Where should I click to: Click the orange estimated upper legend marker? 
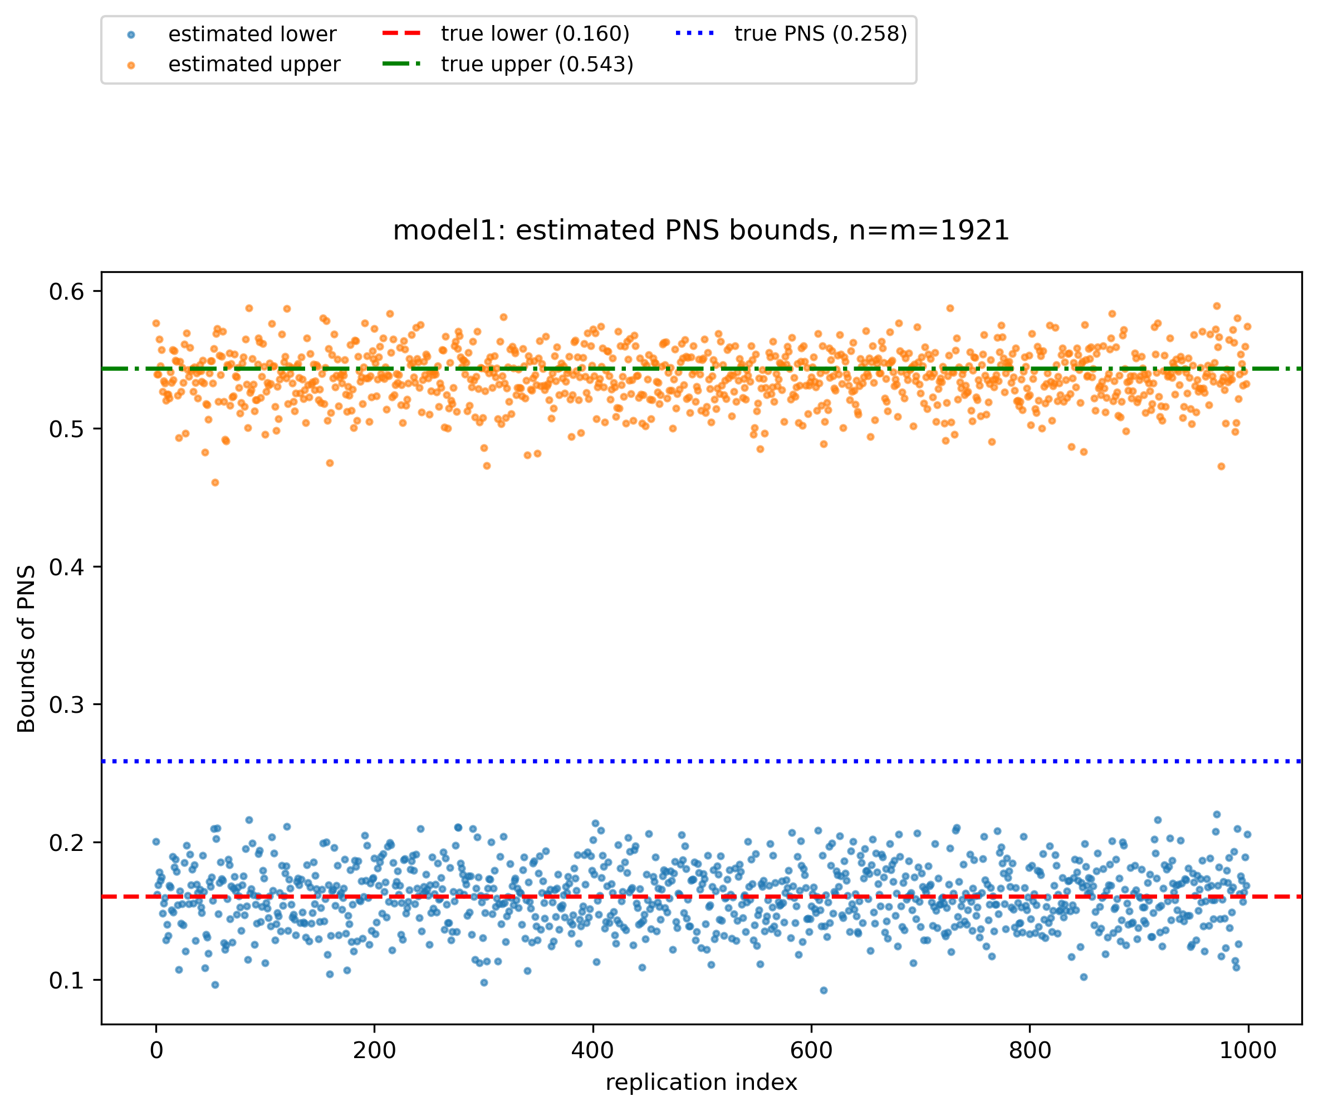(131, 65)
